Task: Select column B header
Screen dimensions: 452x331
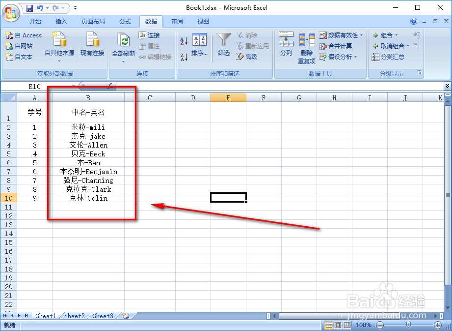Action: [88, 97]
